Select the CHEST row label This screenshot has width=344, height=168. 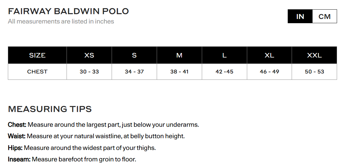[x=37, y=72]
